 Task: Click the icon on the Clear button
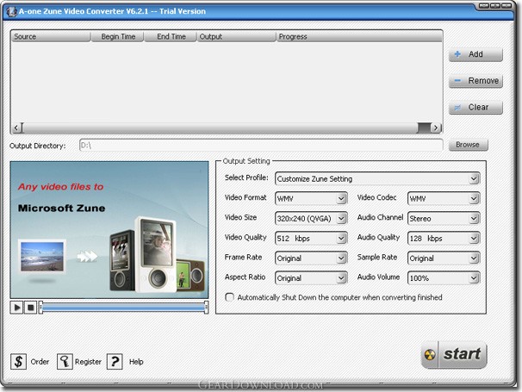pyautogui.click(x=457, y=107)
